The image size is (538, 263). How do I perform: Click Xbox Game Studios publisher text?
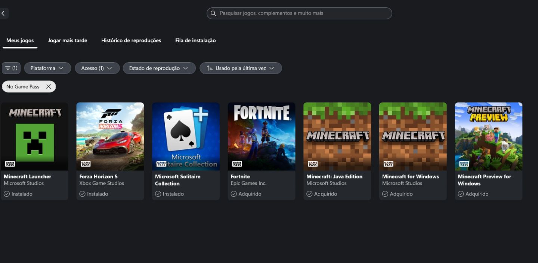click(x=102, y=183)
